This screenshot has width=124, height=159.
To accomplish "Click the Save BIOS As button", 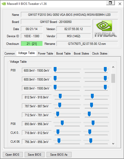I will pos(59,154).
